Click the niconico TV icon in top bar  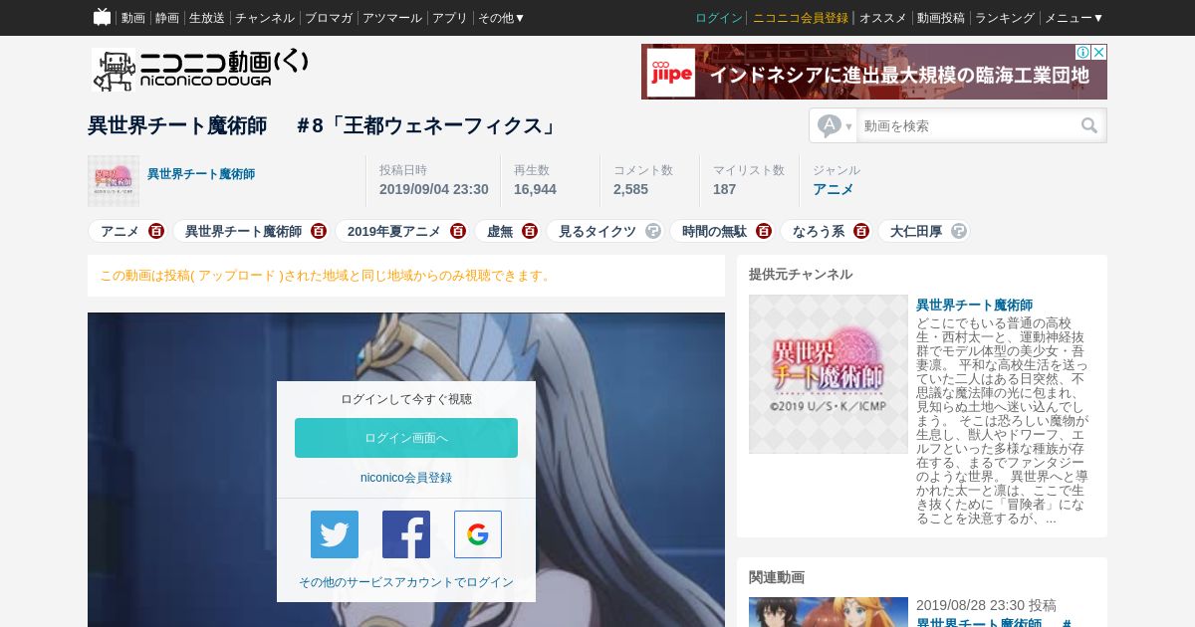tap(102, 17)
